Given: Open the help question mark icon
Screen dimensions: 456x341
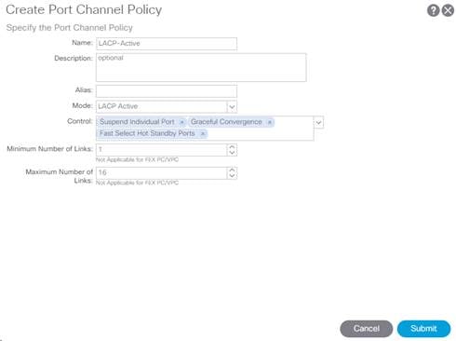Looking at the screenshot, I should (433, 11).
